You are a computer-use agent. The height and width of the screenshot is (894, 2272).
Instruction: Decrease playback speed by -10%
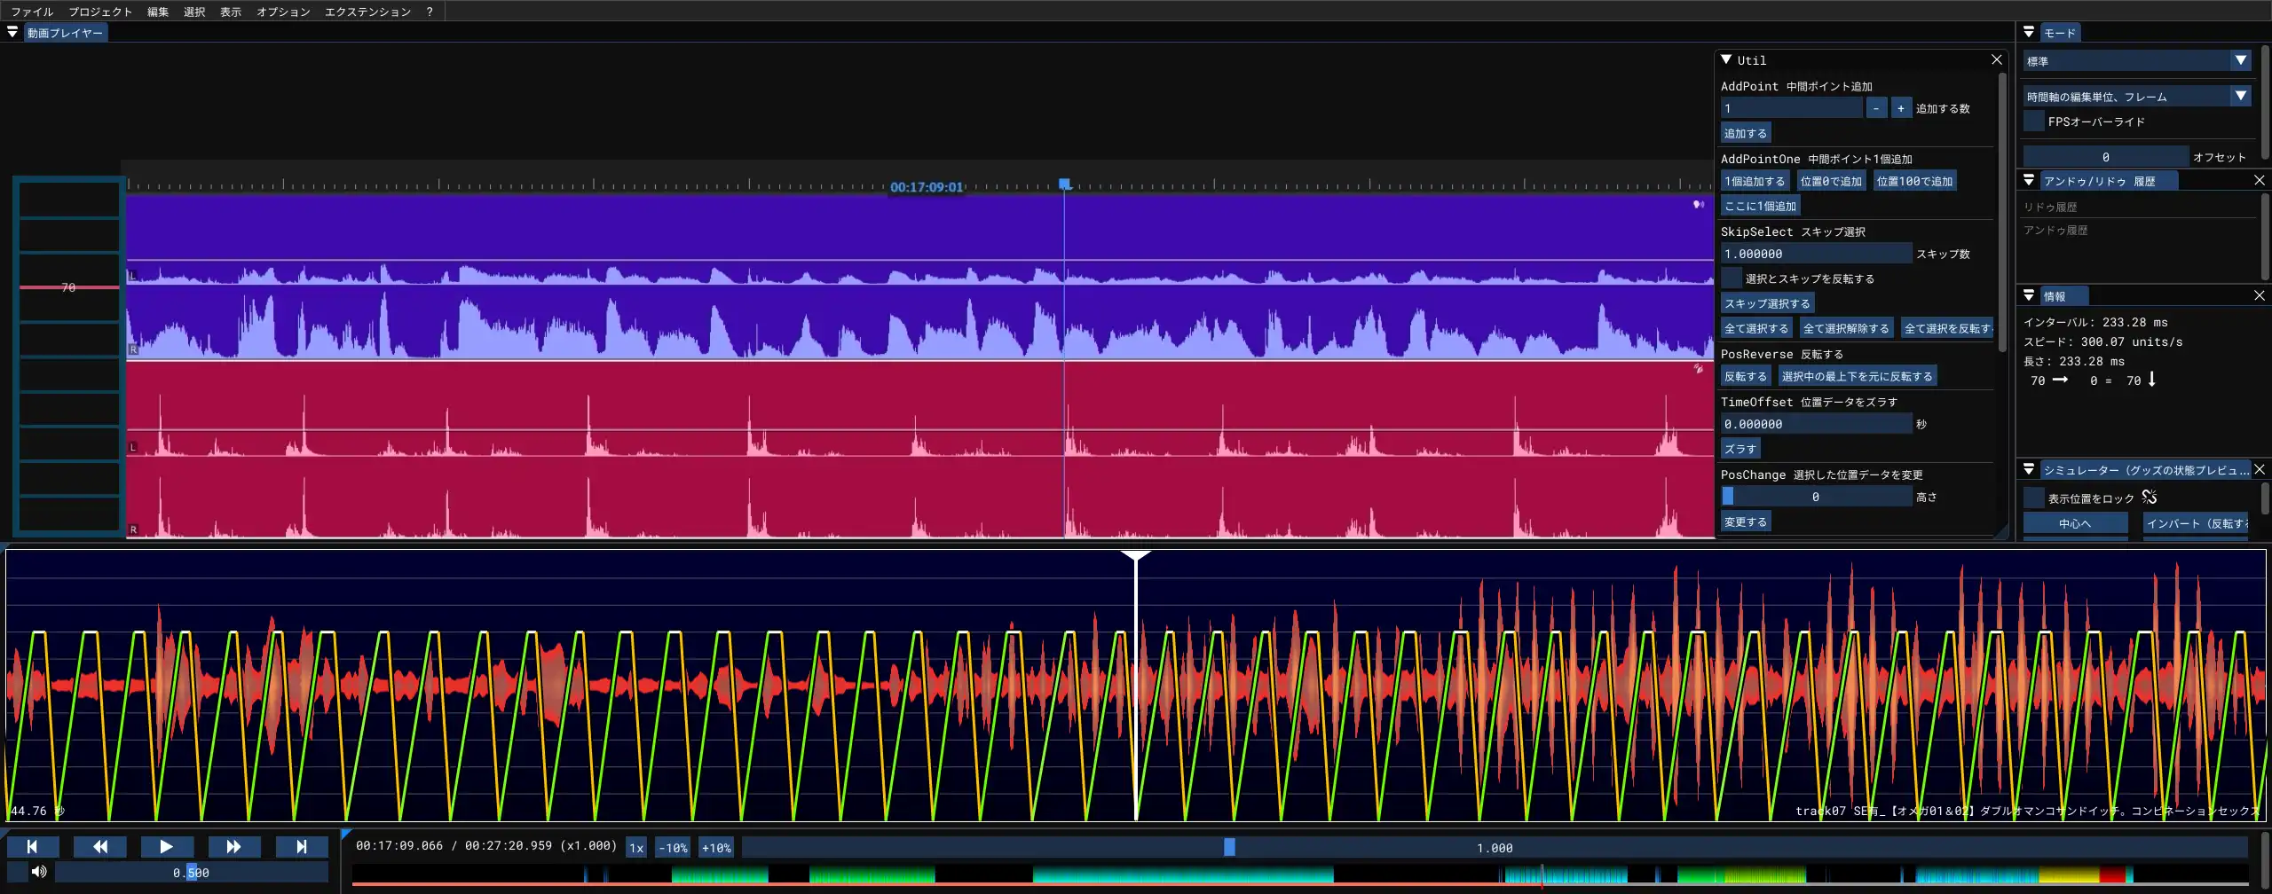point(673,848)
